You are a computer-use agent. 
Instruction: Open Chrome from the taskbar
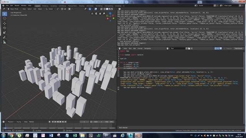(11, 135)
